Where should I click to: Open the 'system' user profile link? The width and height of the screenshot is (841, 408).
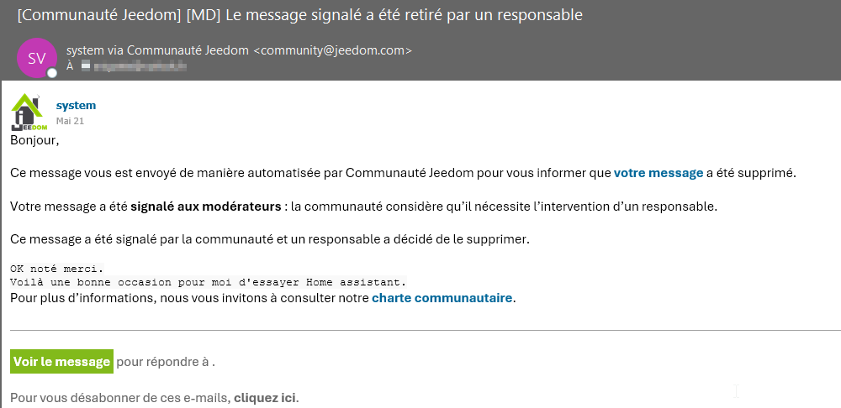click(x=76, y=106)
